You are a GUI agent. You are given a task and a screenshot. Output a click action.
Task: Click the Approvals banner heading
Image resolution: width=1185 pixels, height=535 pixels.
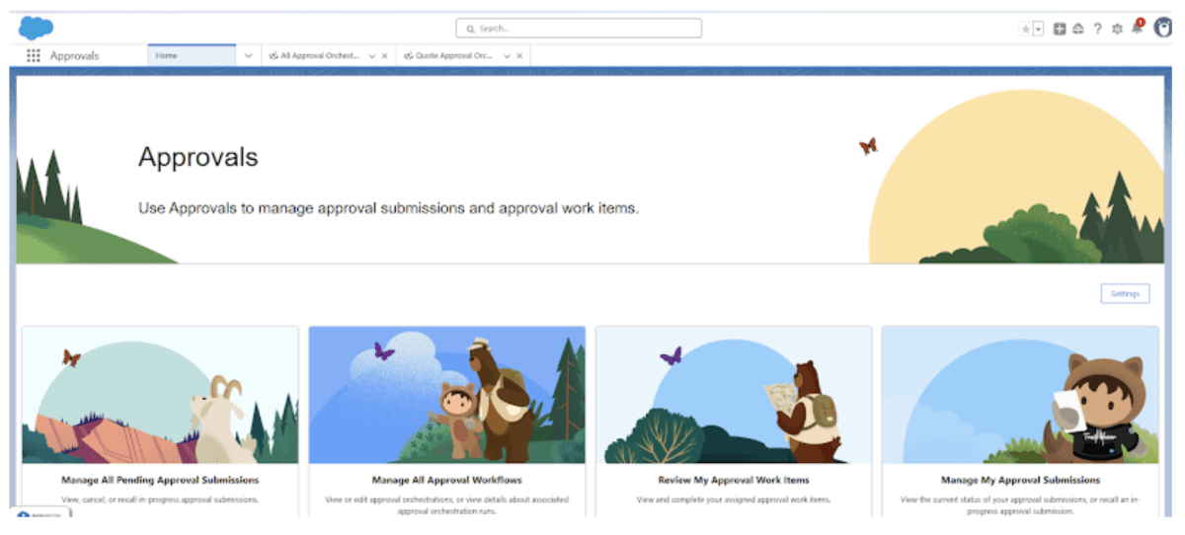coord(197,157)
